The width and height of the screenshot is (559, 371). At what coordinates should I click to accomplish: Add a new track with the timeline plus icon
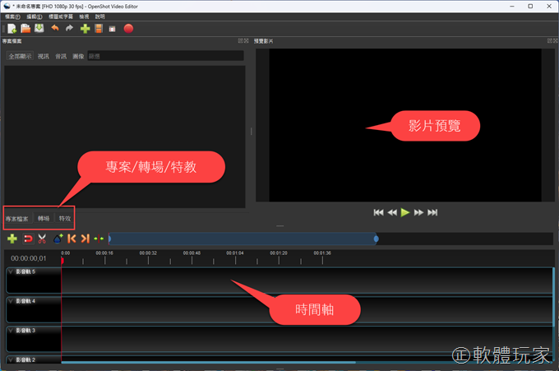pos(12,239)
